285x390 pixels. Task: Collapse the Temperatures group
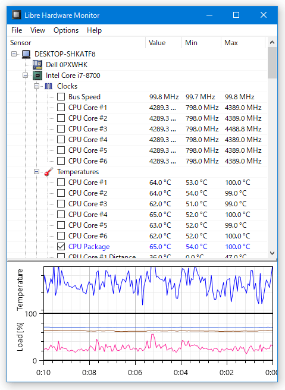tap(36, 171)
